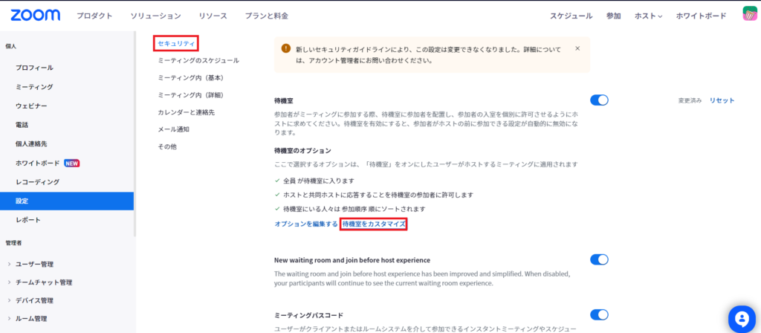Toggle the 待機室 switch

click(599, 100)
